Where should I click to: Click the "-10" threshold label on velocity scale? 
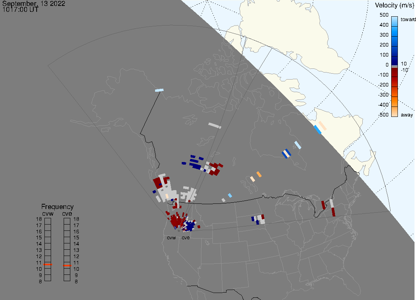point(404,70)
